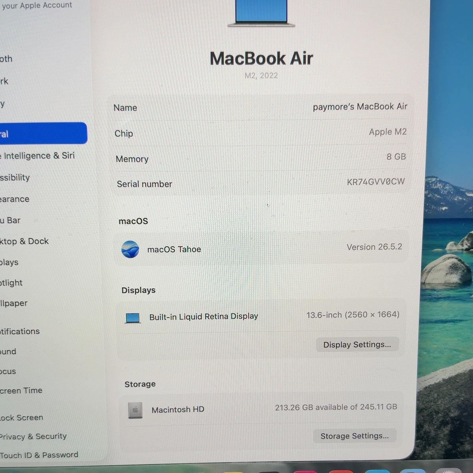Select Menu Bar sidebar item
473x473 pixels.
coord(11,220)
